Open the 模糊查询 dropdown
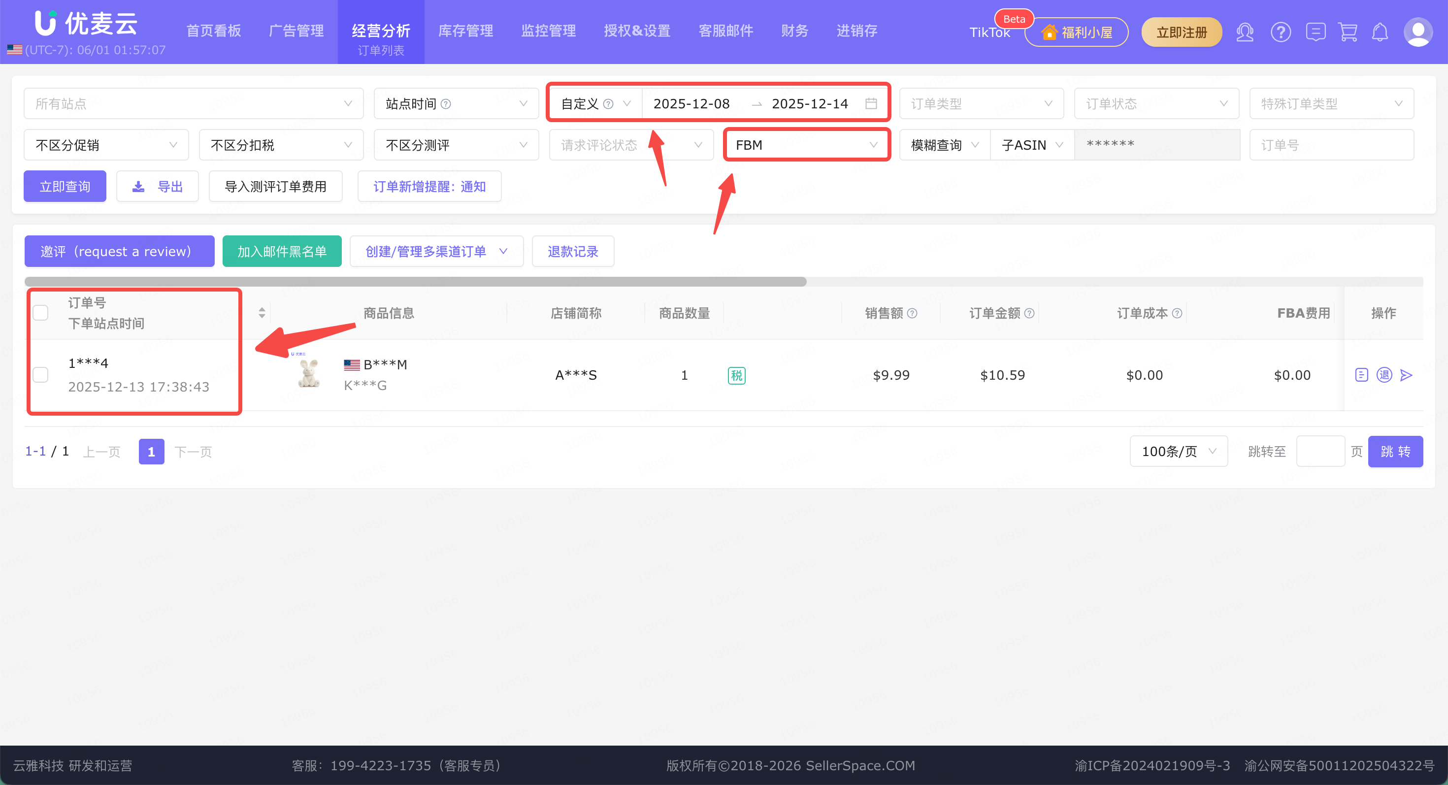This screenshot has width=1448, height=785. [945, 145]
